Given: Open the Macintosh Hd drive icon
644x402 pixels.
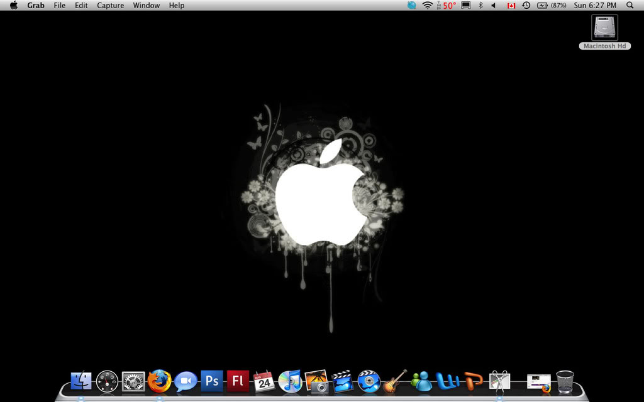Looking at the screenshot, I should (604, 28).
